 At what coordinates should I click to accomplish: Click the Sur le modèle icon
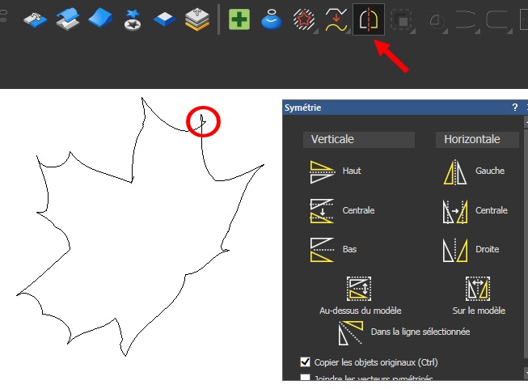[x=478, y=289]
